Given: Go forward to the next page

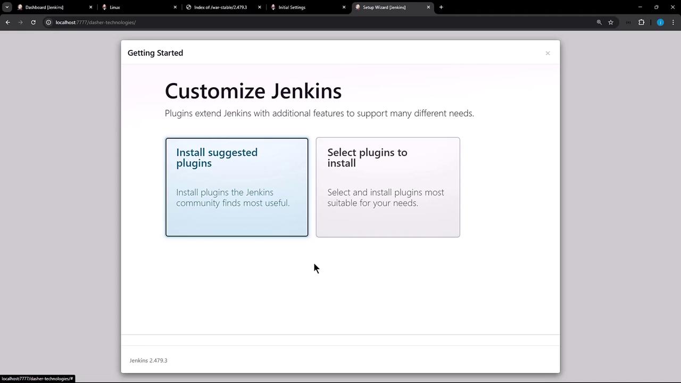Looking at the screenshot, I should point(20,22).
